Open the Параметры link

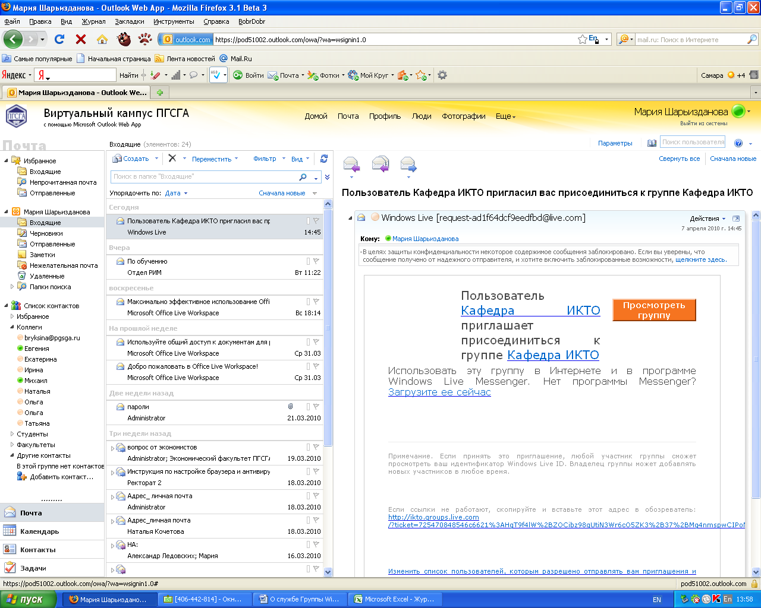pyautogui.click(x=615, y=143)
